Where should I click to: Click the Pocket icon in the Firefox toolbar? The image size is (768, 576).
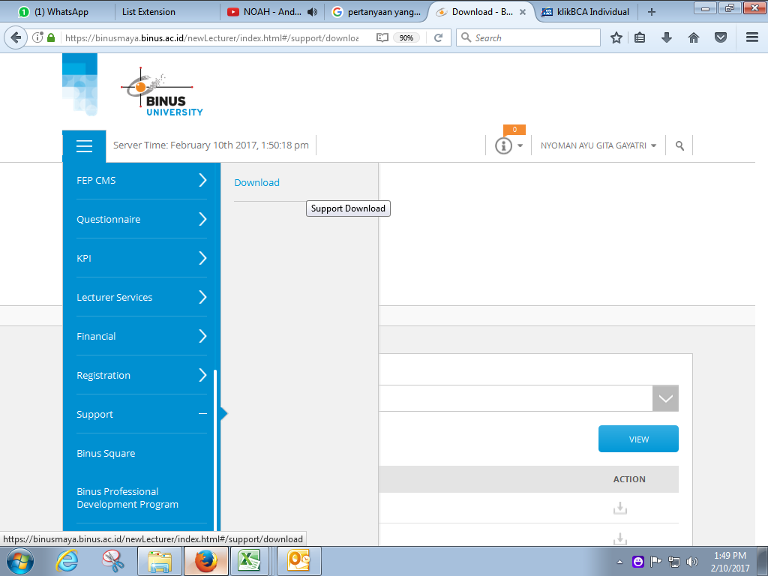point(720,37)
